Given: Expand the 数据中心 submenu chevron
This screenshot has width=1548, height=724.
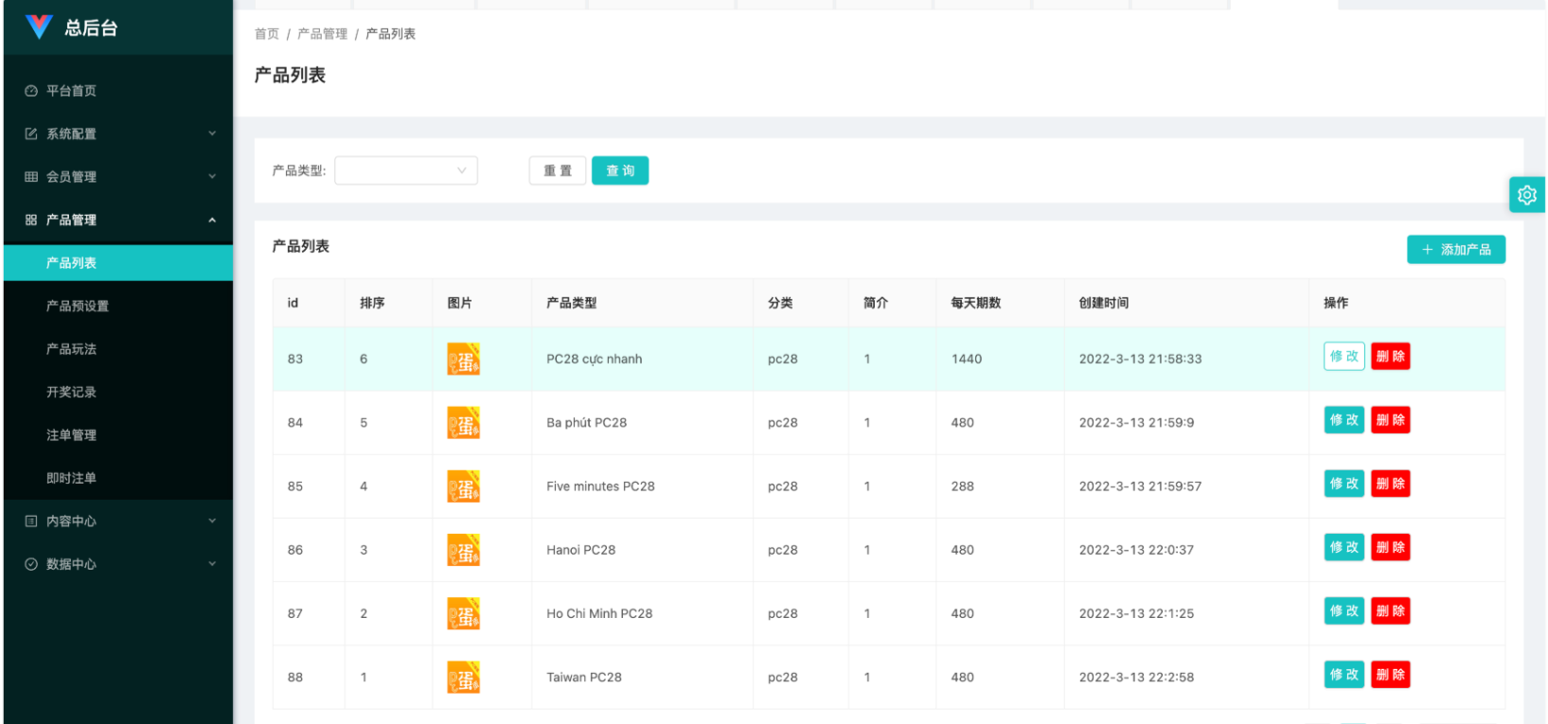Looking at the screenshot, I should [212, 564].
